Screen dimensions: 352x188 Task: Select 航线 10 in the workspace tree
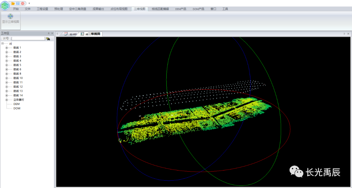pyautogui.click(x=18, y=78)
